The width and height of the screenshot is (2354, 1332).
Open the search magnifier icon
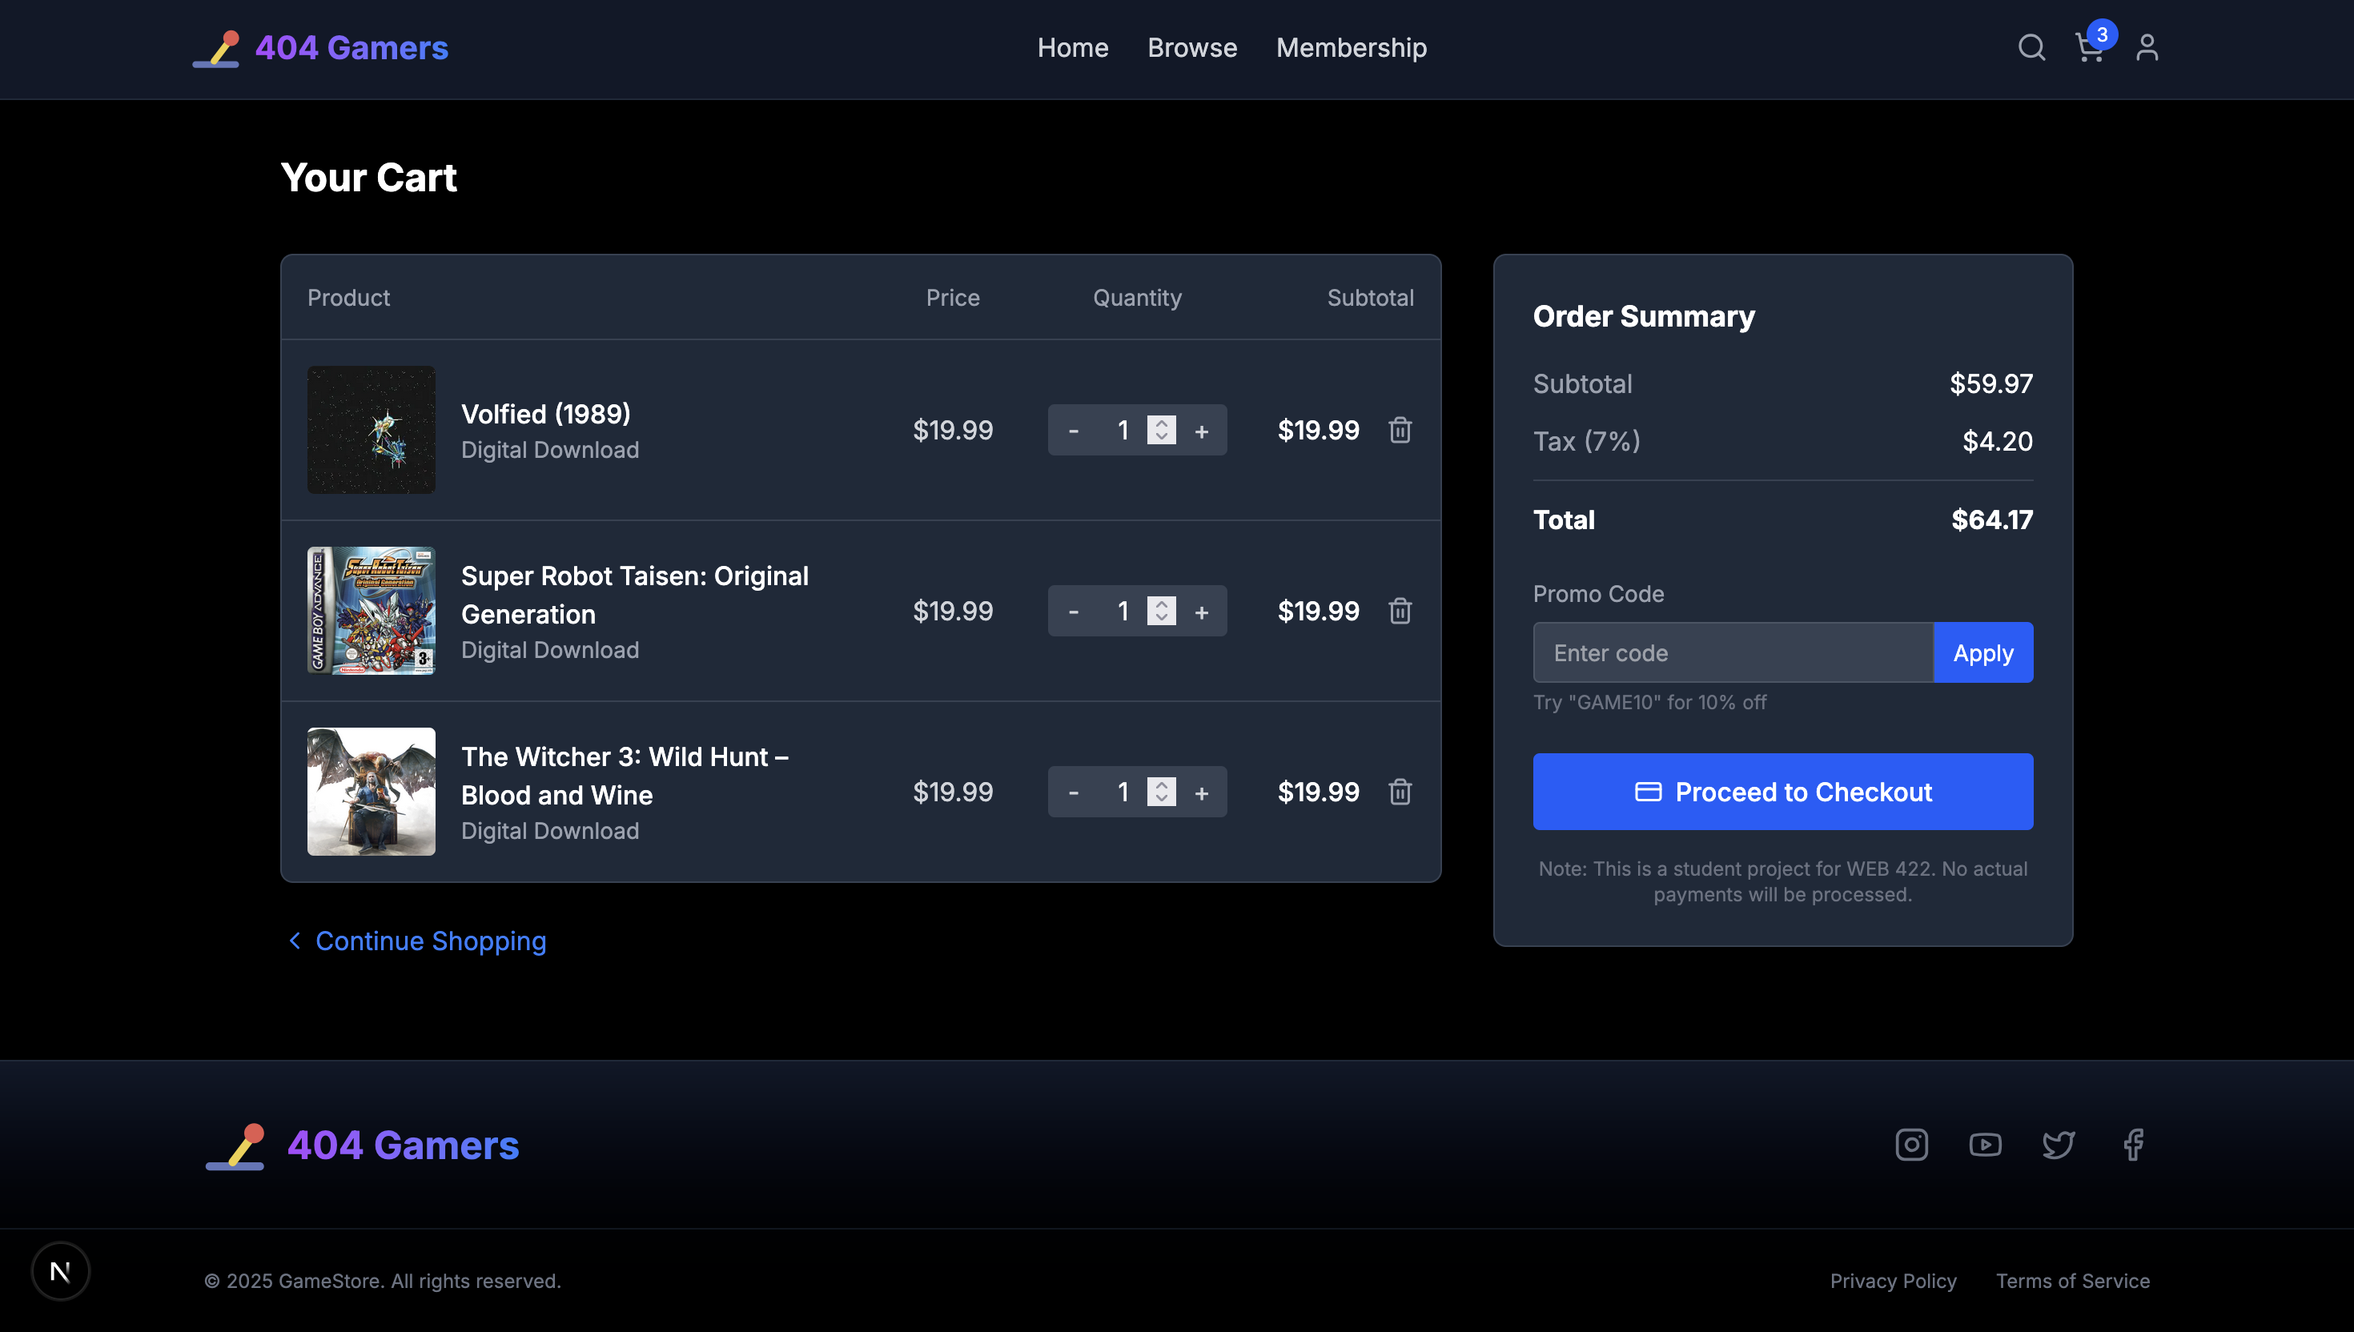pyautogui.click(x=2031, y=47)
